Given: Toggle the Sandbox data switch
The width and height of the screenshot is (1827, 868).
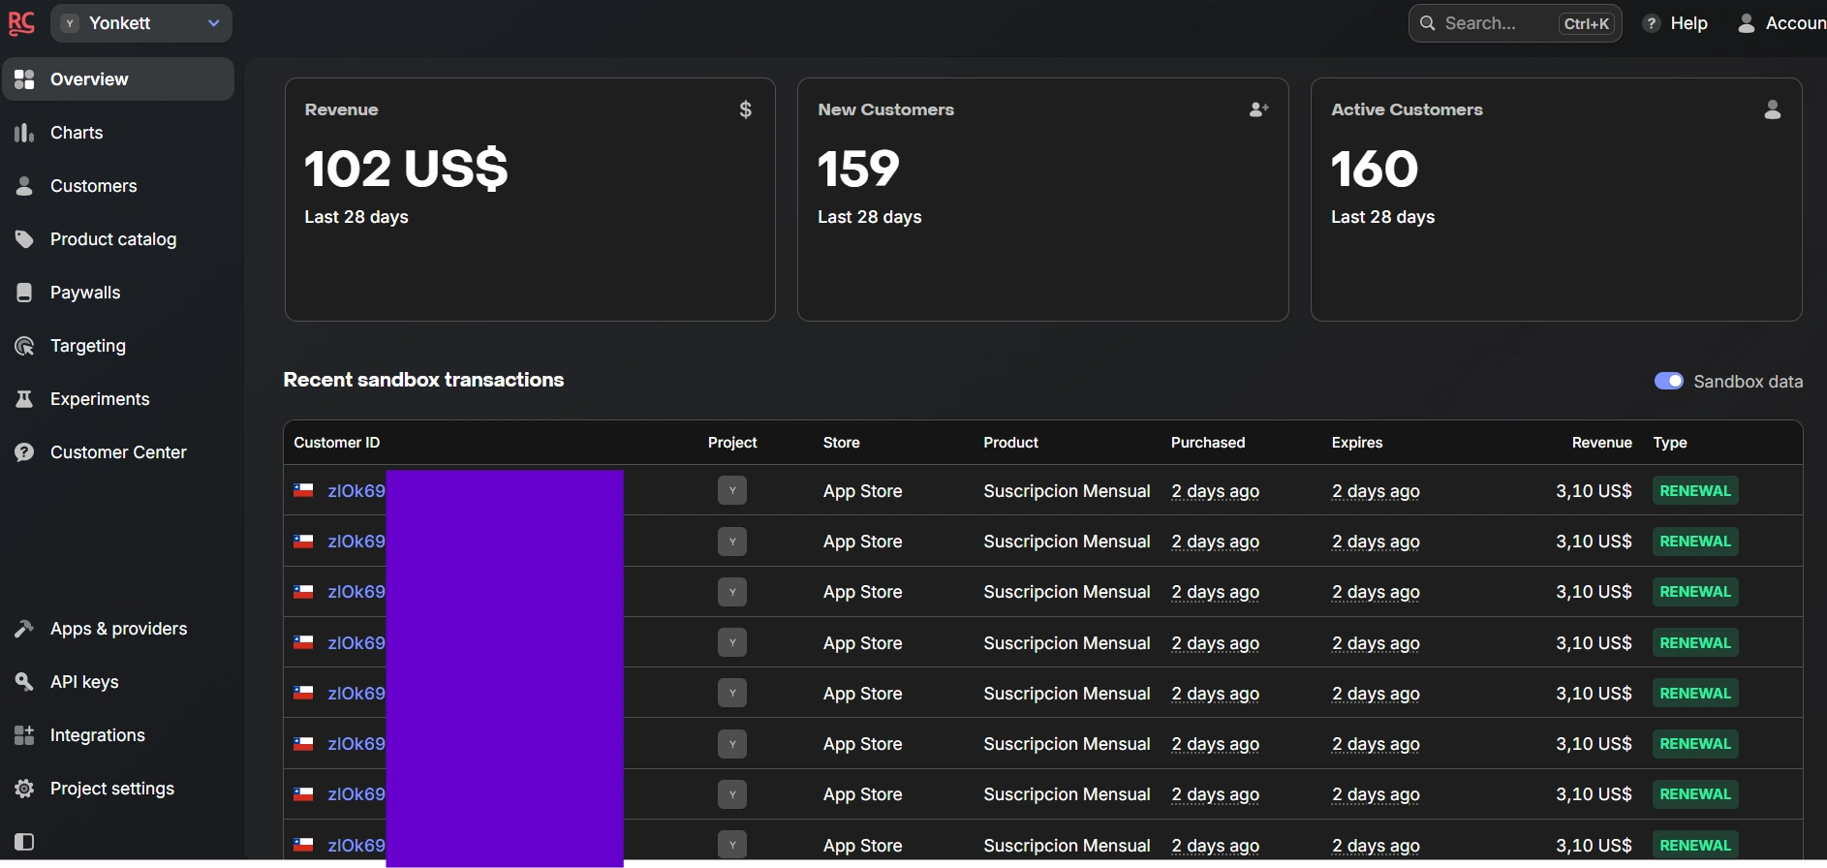Looking at the screenshot, I should point(1668,381).
